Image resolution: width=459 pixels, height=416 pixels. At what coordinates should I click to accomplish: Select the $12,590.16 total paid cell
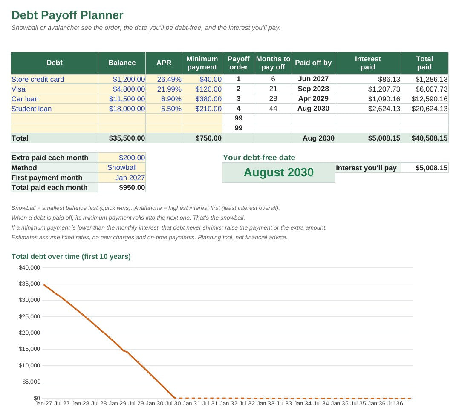pos(424,99)
